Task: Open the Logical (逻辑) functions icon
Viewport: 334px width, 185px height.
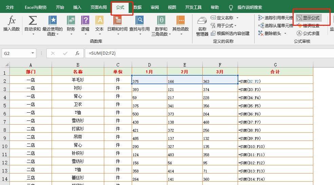Action: click(85, 21)
